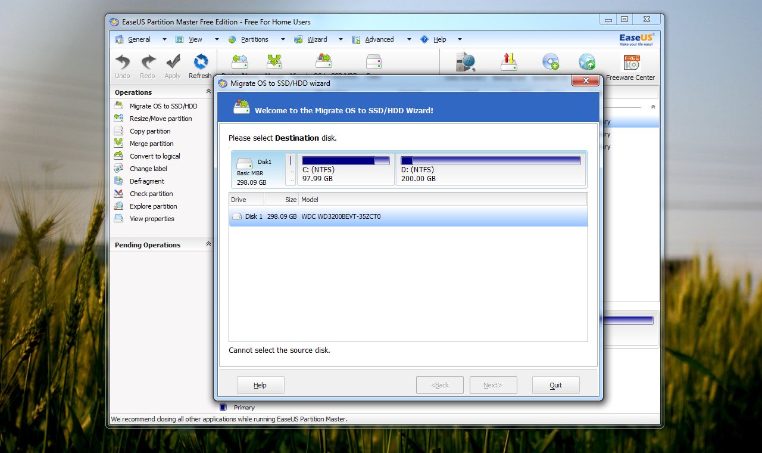Close the Migrate OS to SSD/HDD wizard dialog
Screen dimensions: 762x453
(586, 81)
